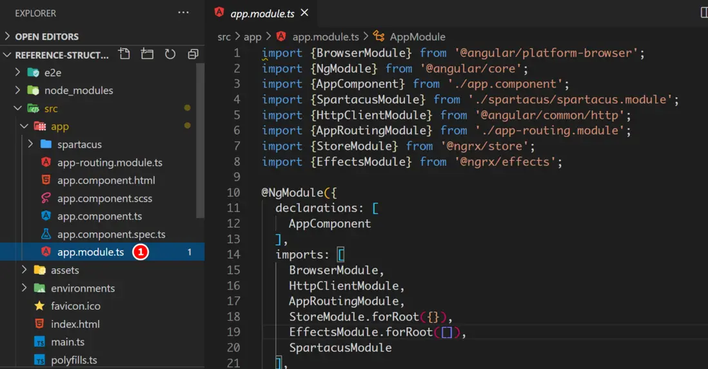The image size is (708, 369).
Task: Refresh the Explorer file tree
Action: (170, 54)
